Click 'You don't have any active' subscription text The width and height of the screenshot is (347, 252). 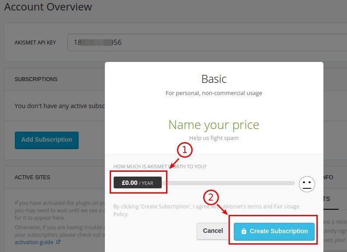pyautogui.click(x=60, y=106)
